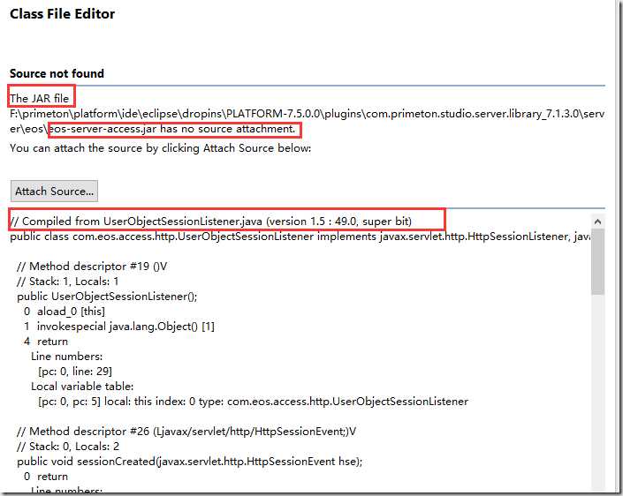Click 'public UserObjectSessionListener();' line
The image size is (623, 496).
tap(107, 297)
